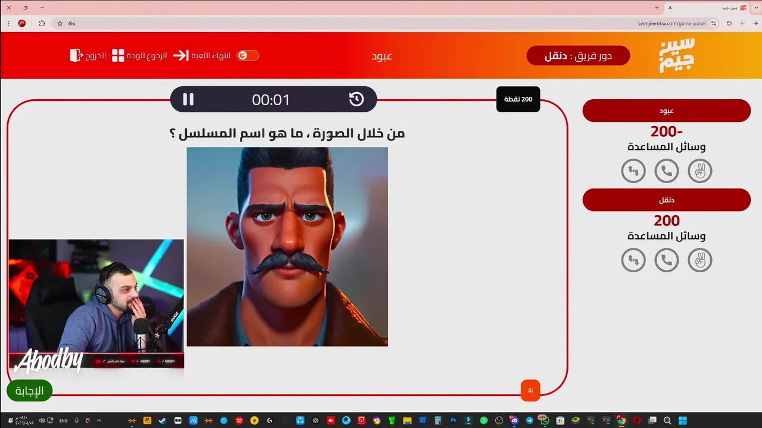Open the Windows Start menu
This screenshot has width=762, height=428.
(x=683, y=420)
